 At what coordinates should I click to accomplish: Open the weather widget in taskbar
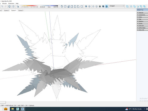coord(134,109)
